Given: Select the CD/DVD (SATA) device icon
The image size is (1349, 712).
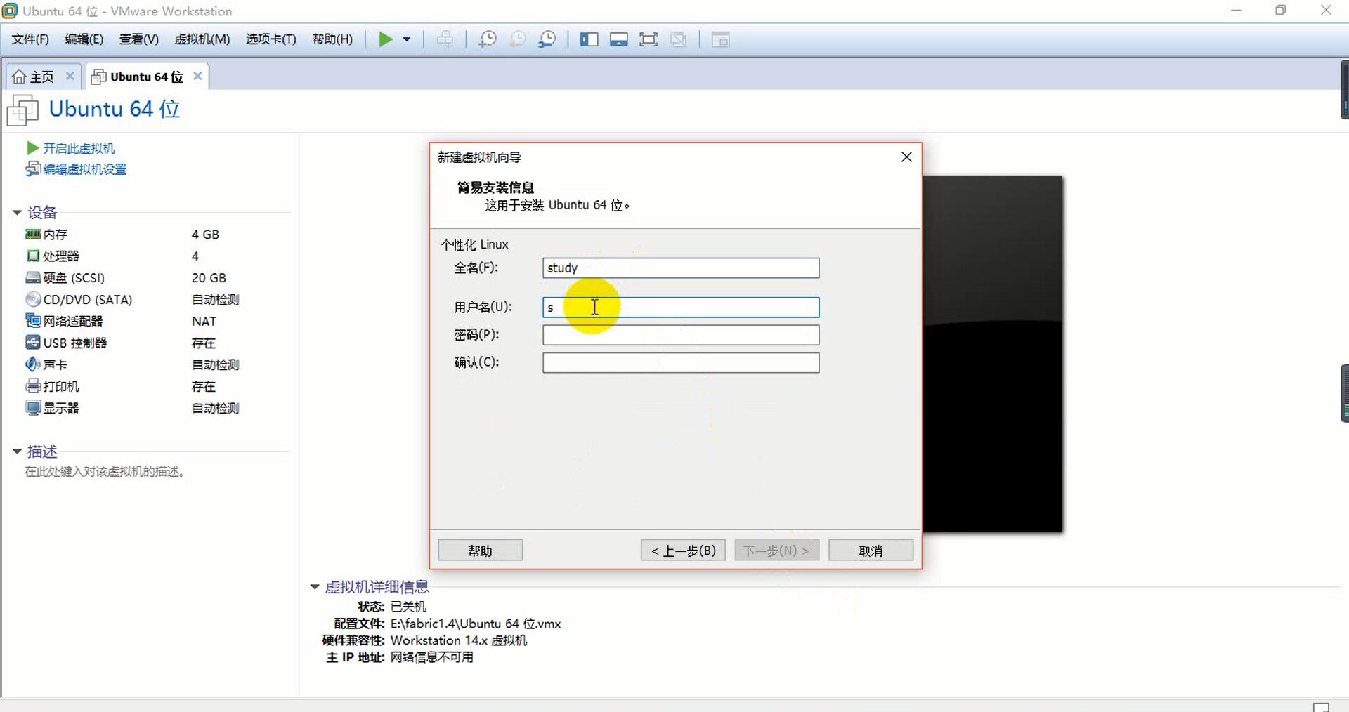Looking at the screenshot, I should [x=33, y=299].
